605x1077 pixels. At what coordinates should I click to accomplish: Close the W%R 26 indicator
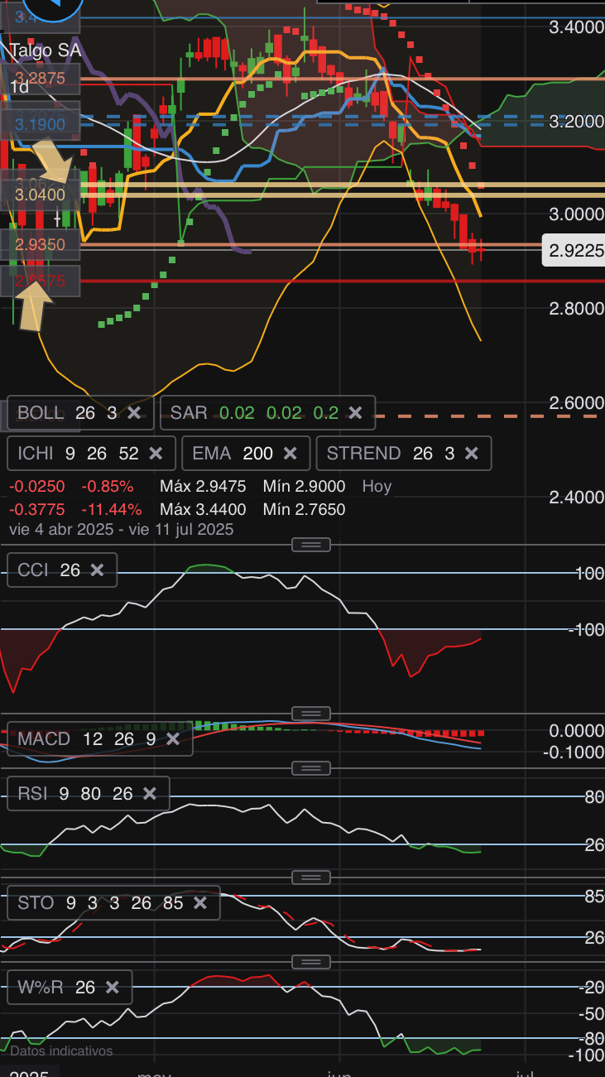[112, 987]
